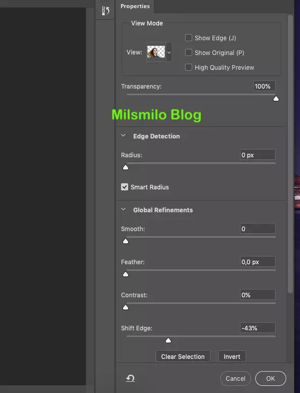Click the OK button
Screen dimensions: 300x393
pyautogui.click(x=271, y=378)
